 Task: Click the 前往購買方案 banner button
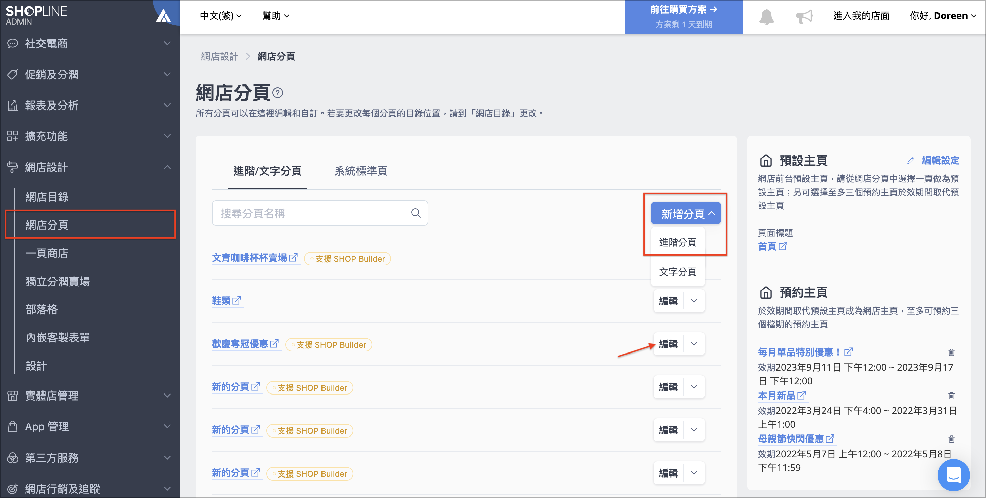tap(684, 17)
